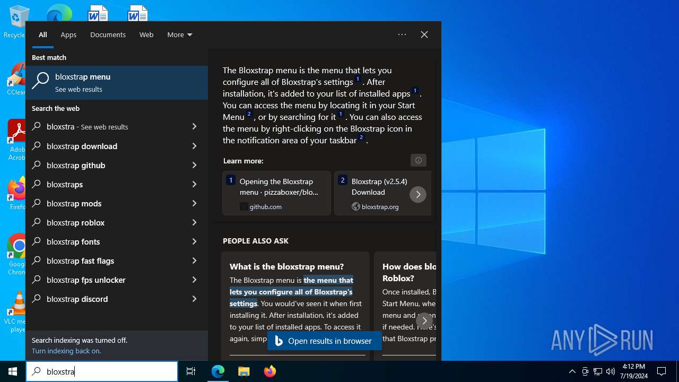Click the volume speaker icon in system tray

(611, 371)
